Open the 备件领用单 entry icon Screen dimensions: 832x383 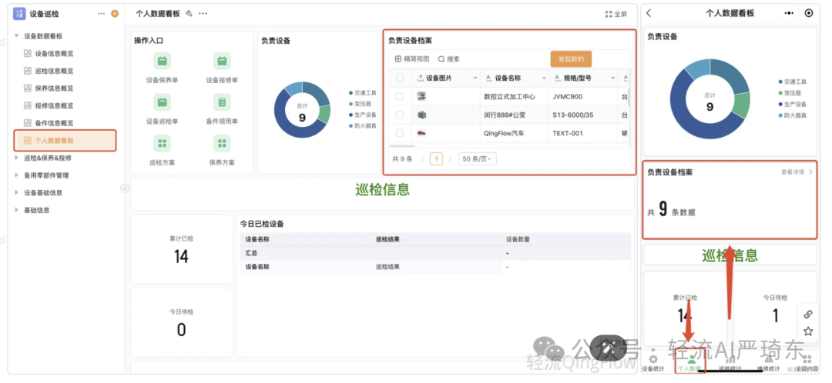[x=222, y=102]
